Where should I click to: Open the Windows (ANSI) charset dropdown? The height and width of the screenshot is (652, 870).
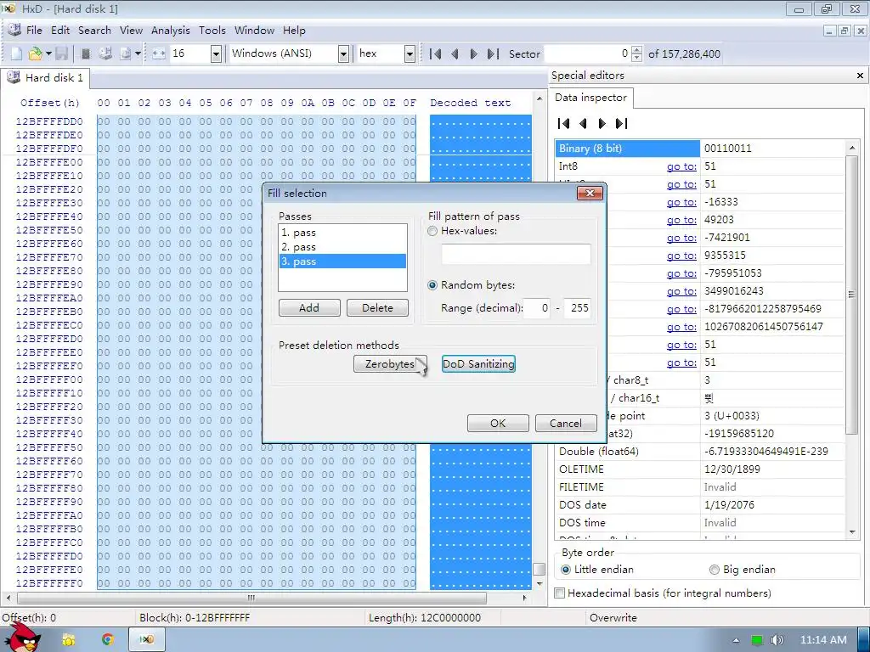(343, 53)
